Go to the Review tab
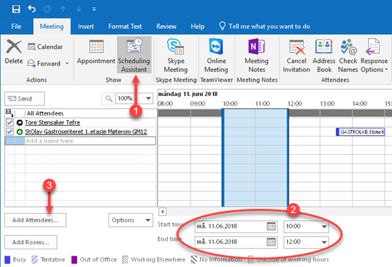The height and width of the screenshot is (267, 392). [x=166, y=26]
